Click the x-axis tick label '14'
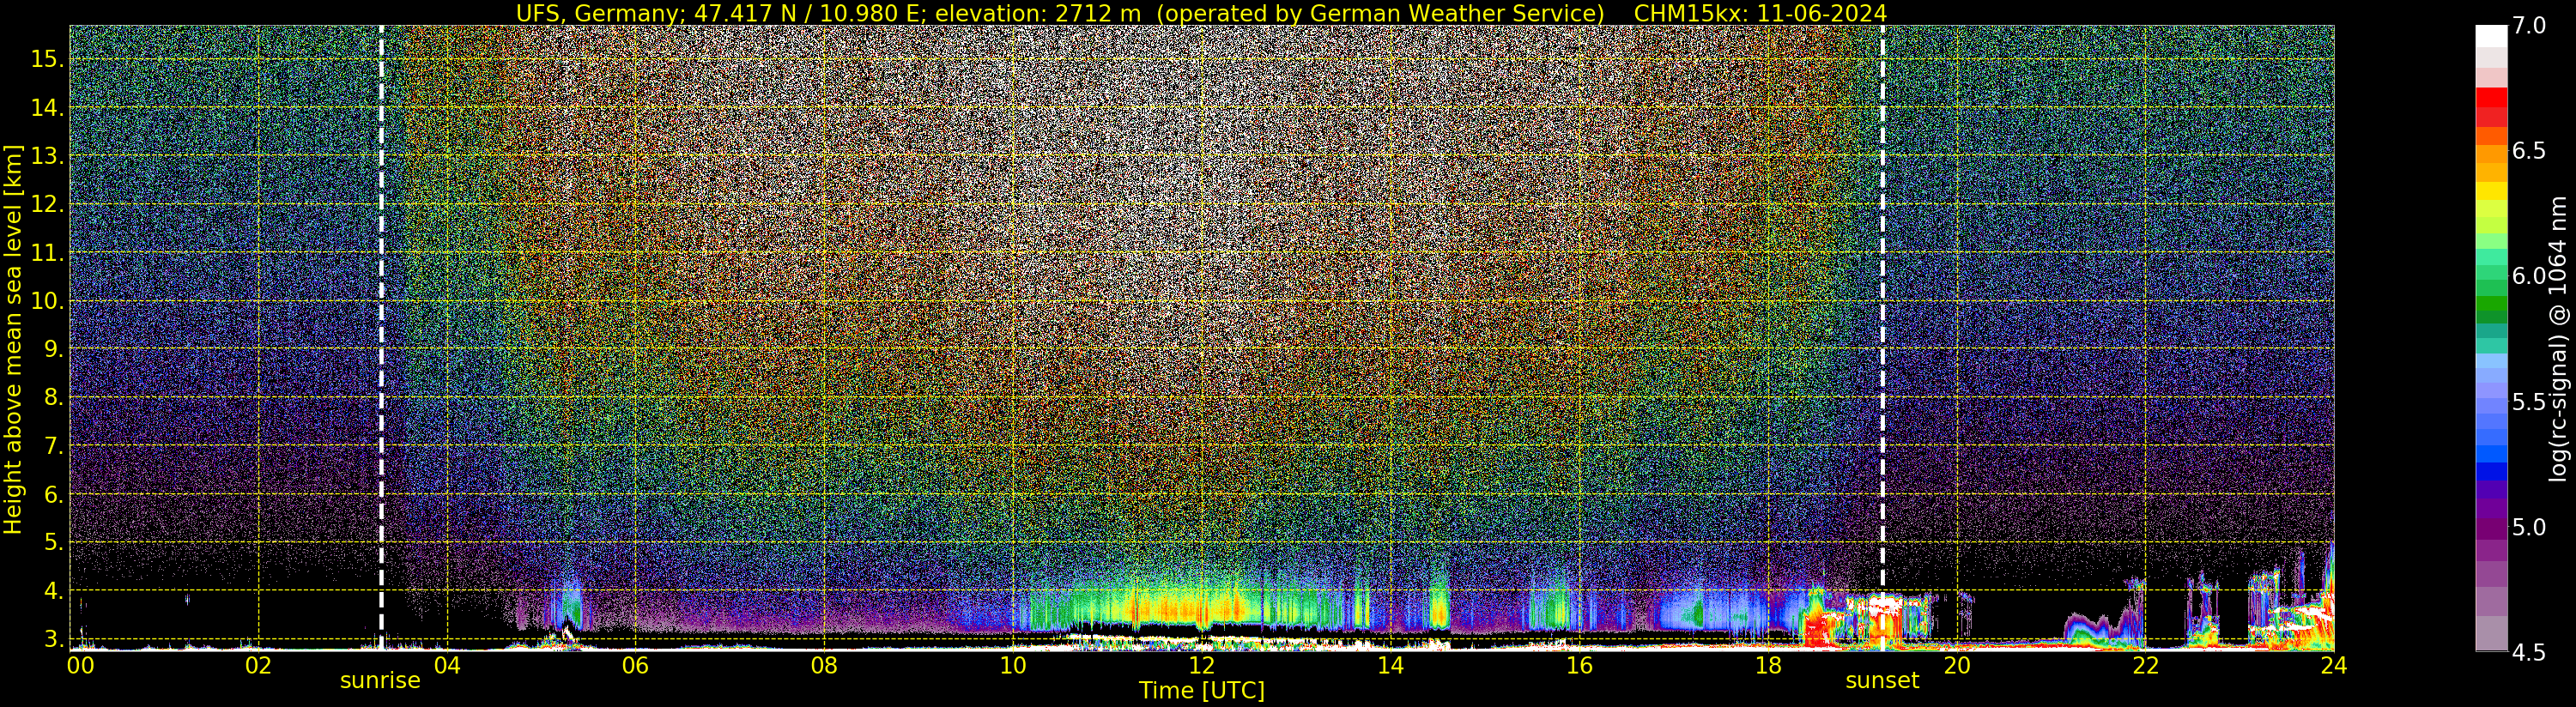 pos(1390,665)
